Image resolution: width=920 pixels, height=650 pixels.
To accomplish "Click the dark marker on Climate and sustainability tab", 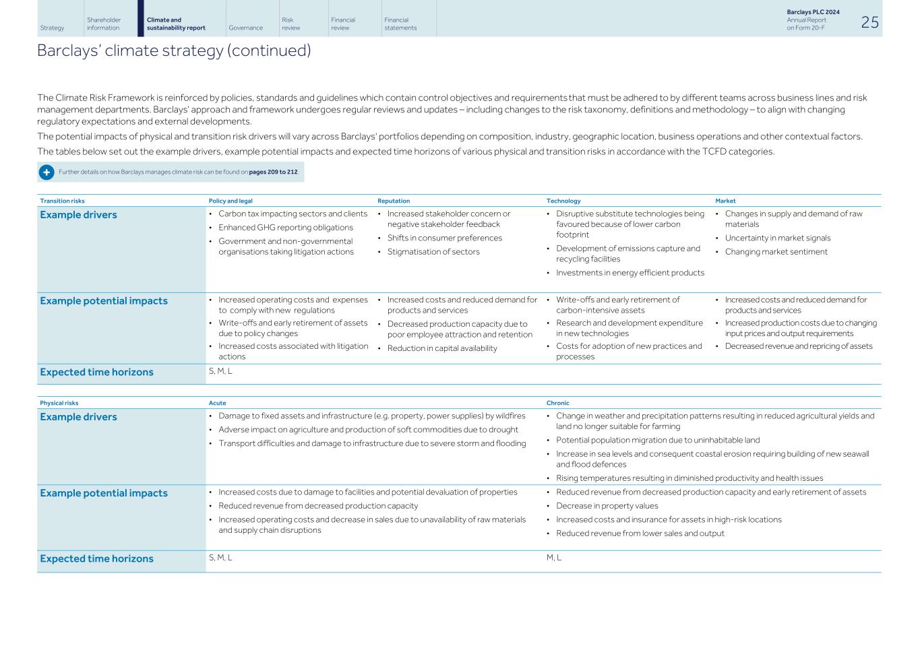I will 140,19.
